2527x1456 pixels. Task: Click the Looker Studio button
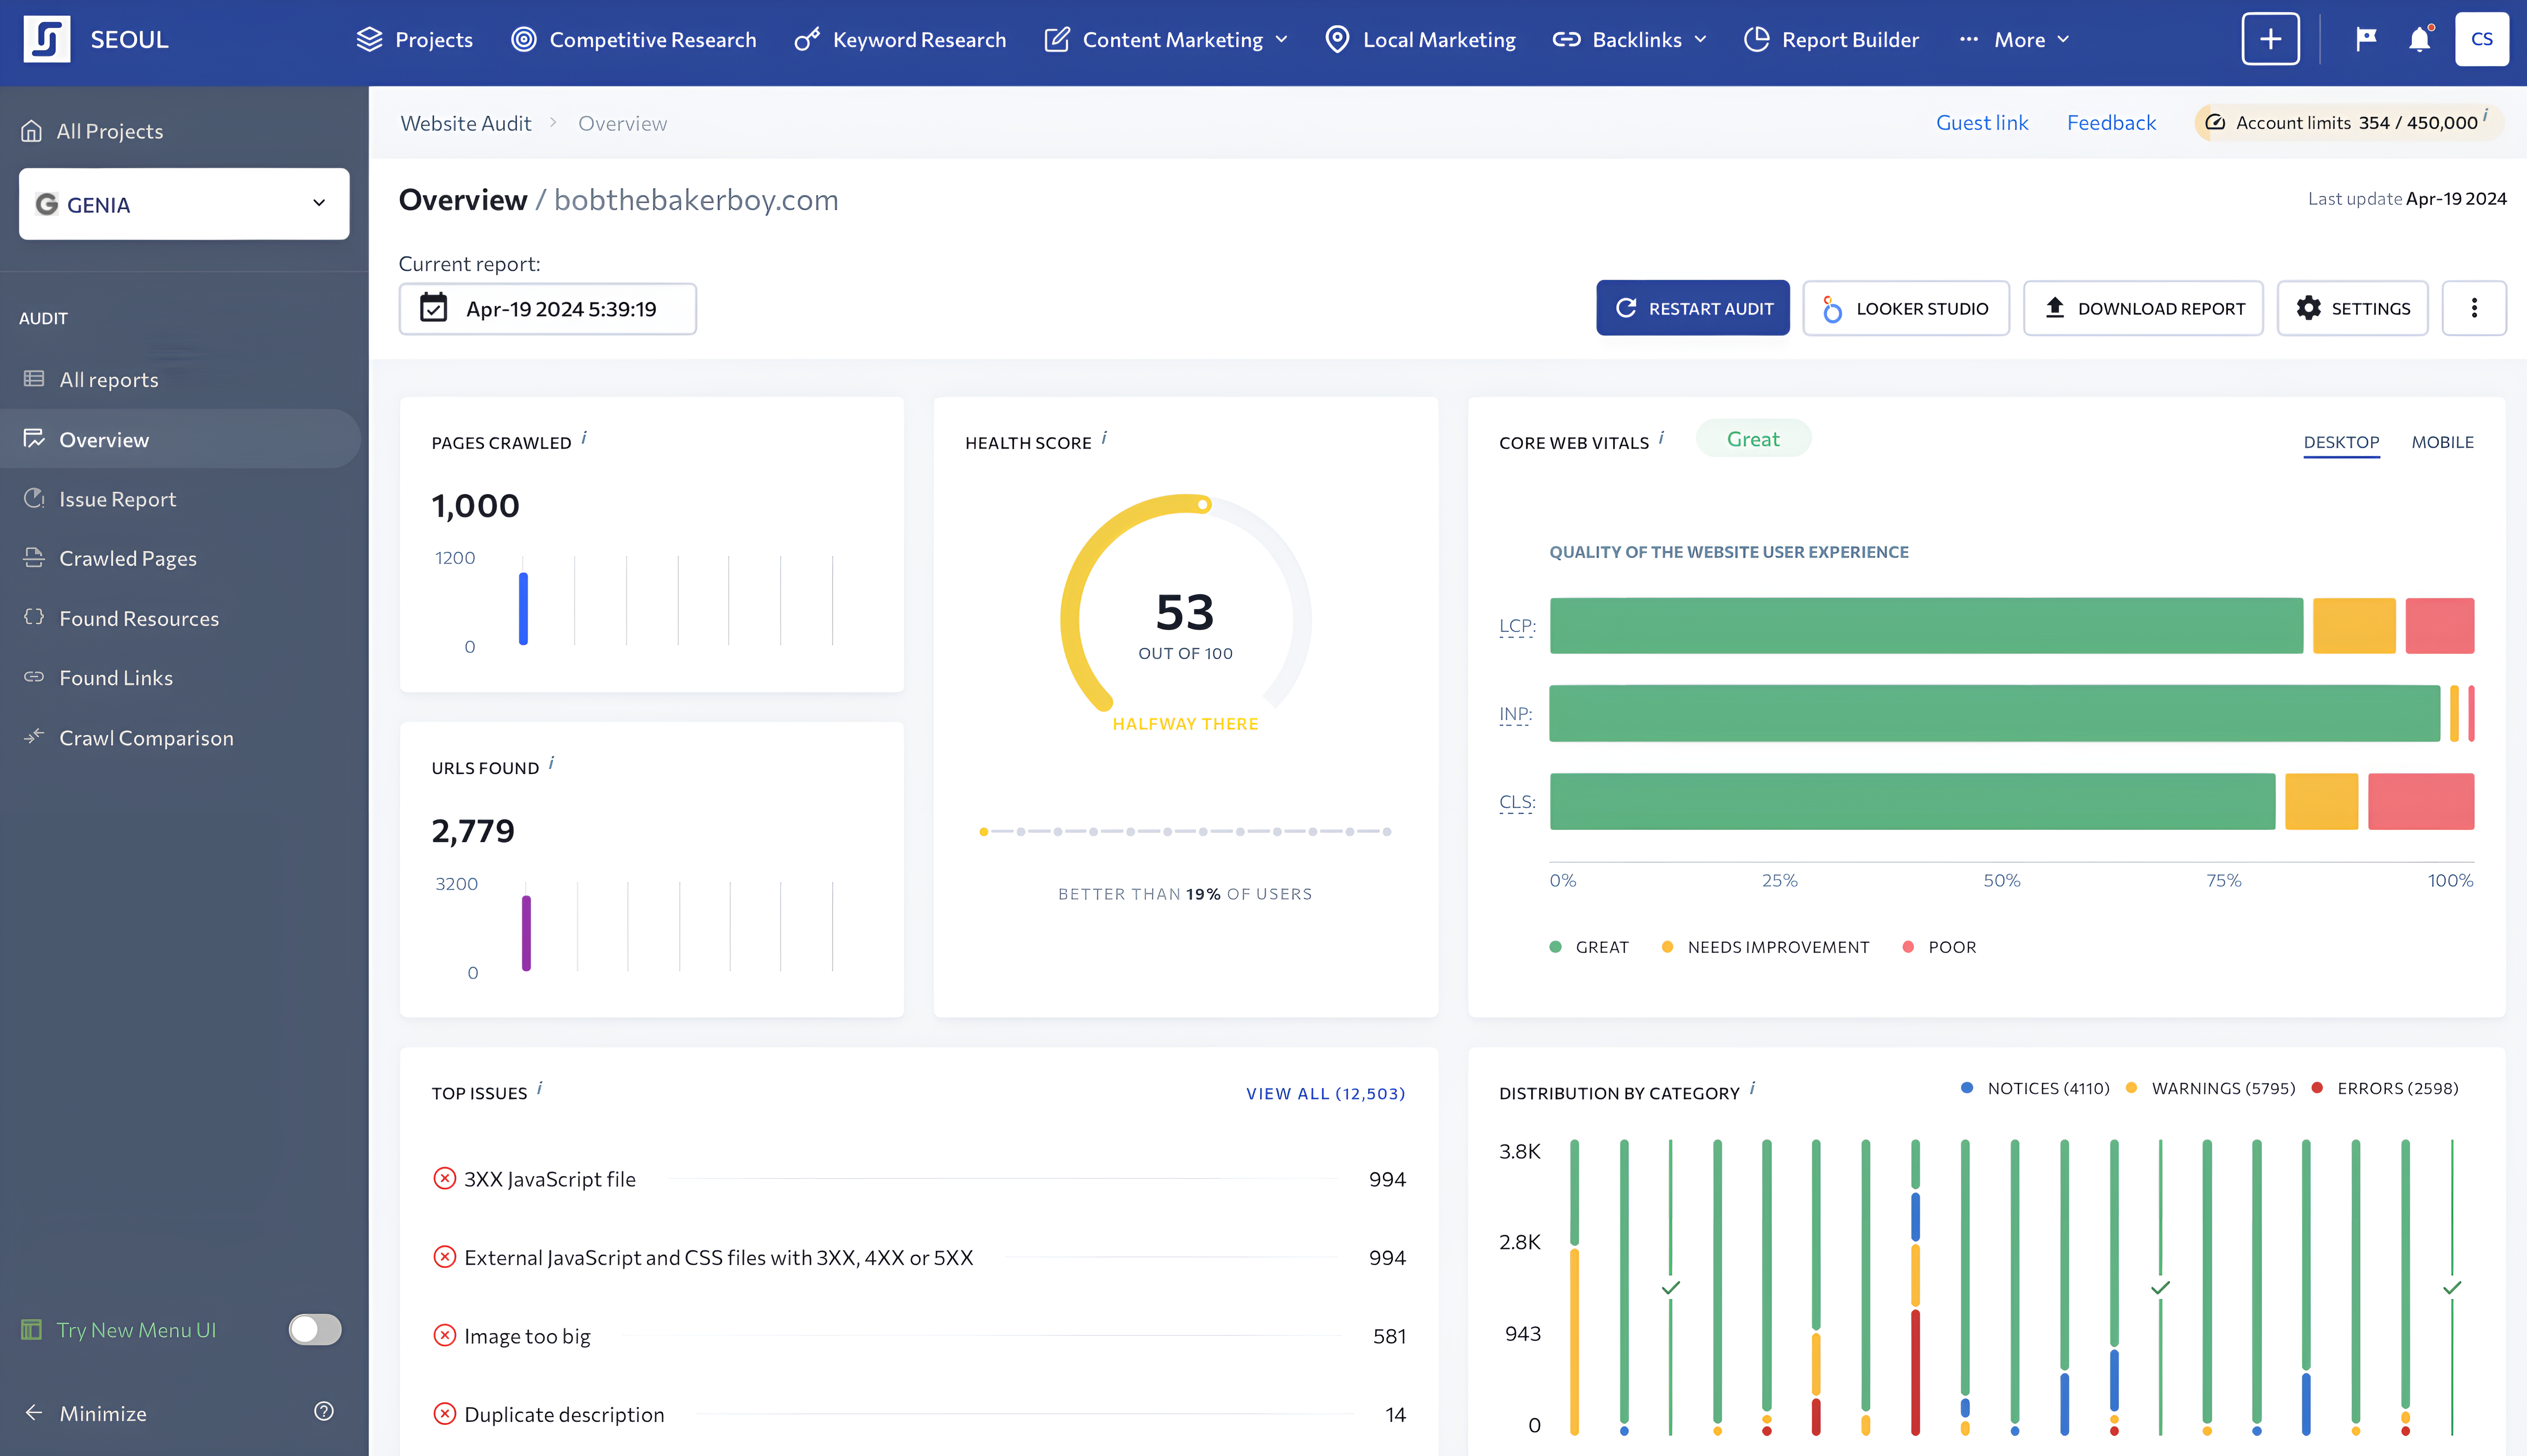coord(1906,308)
